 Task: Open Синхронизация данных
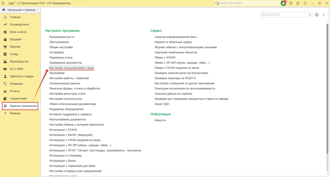[65, 83]
